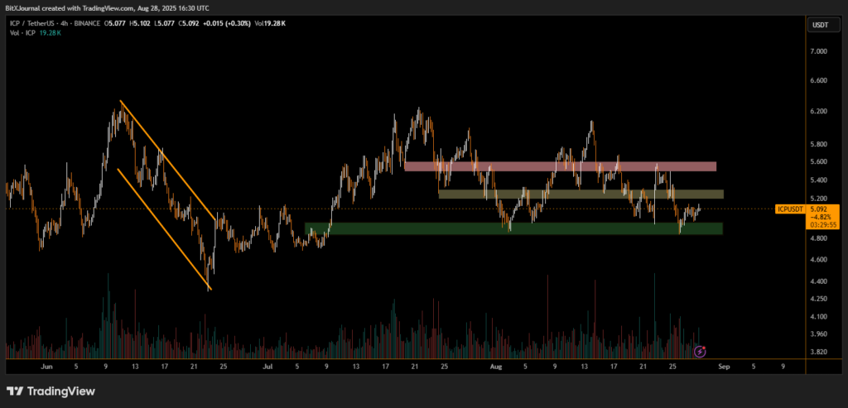The image size is (848, 408).
Task: Click the ICPUSDT symbol price label
Action: coord(791,209)
